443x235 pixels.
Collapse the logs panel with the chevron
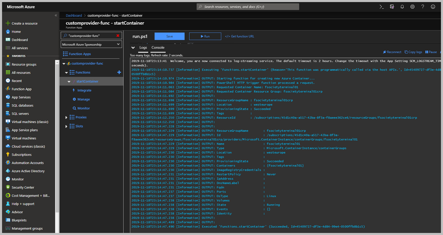pos(133,48)
